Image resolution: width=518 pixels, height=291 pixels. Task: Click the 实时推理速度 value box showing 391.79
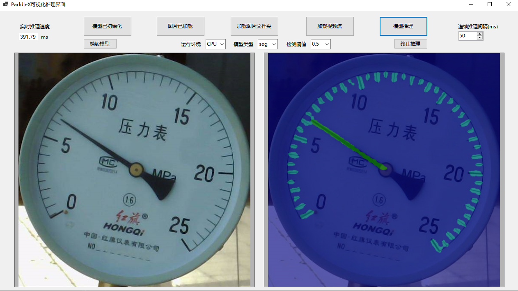(28, 37)
